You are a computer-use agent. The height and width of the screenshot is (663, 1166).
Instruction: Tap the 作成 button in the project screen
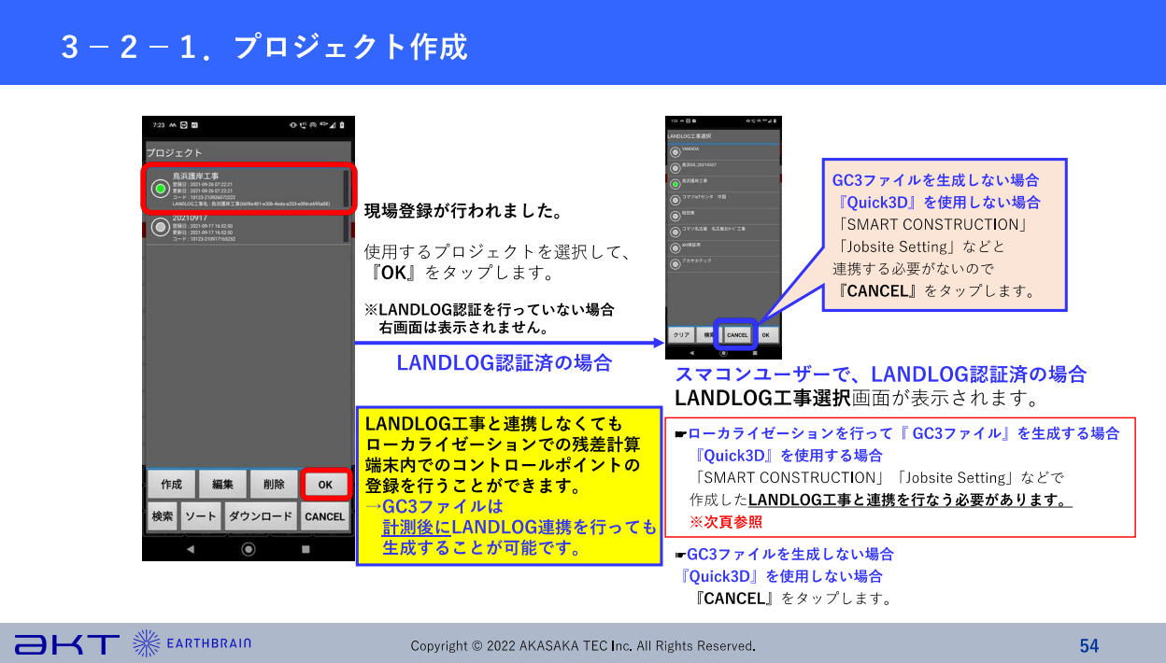pos(171,485)
